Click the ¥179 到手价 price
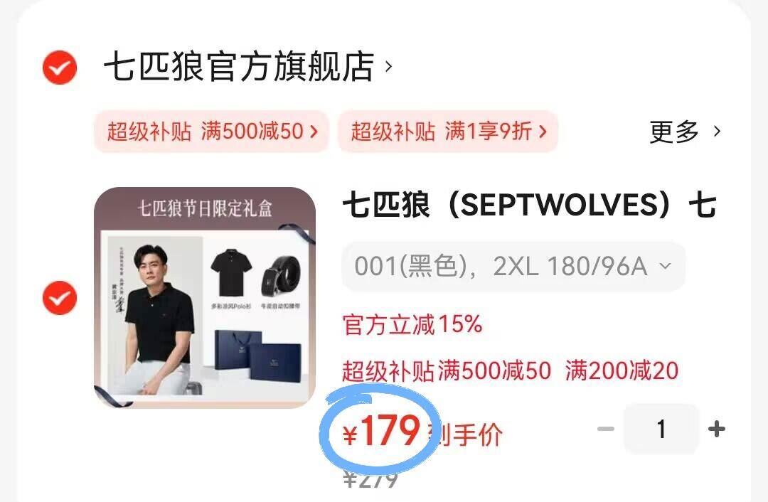This screenshot has height=502, width=768. point(422,431)
